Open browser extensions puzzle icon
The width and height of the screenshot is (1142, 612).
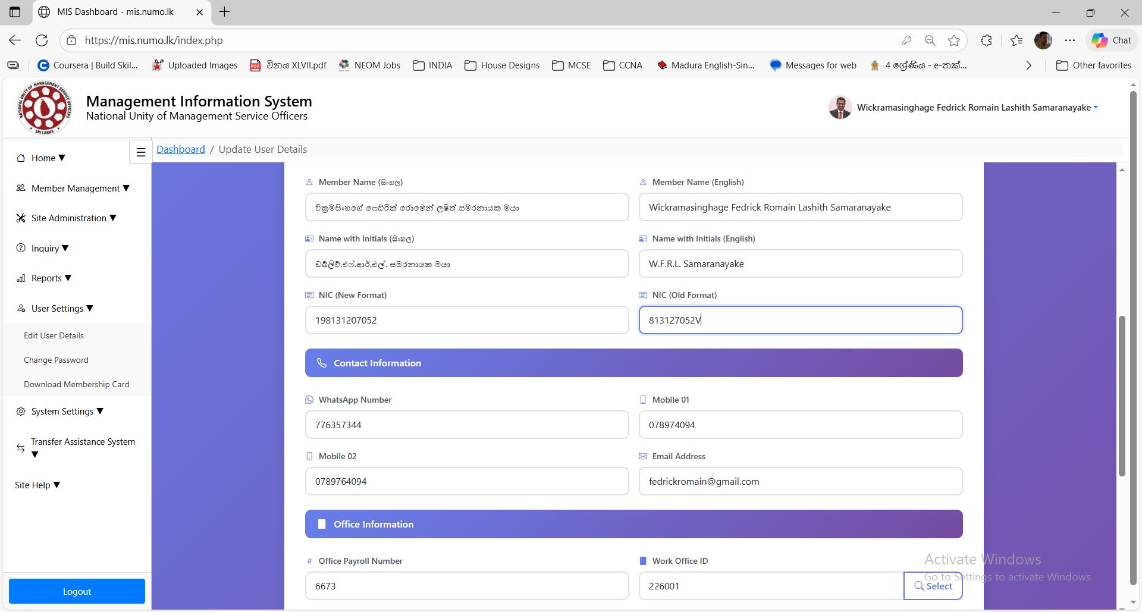point(986,40)
